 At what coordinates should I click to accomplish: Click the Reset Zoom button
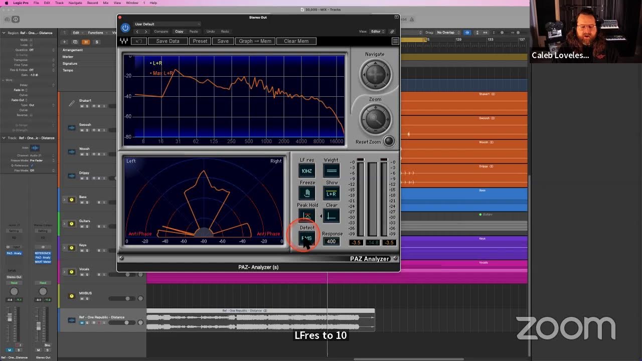pyautogui.click(x=388, y=141)
